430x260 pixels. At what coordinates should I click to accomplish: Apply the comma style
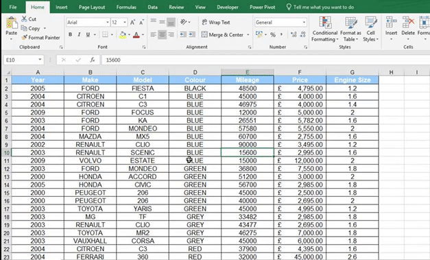coord(281,35)
